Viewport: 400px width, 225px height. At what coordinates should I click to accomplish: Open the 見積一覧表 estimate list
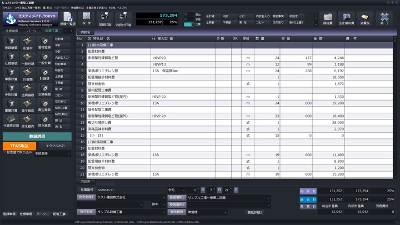click(x=68, y=19)
